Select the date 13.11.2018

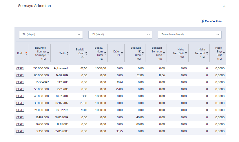pos(63,82)
